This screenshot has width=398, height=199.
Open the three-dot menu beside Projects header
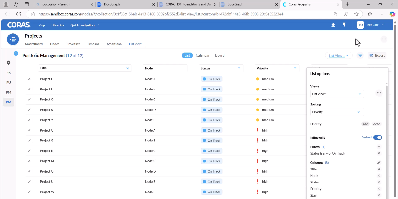384,39
